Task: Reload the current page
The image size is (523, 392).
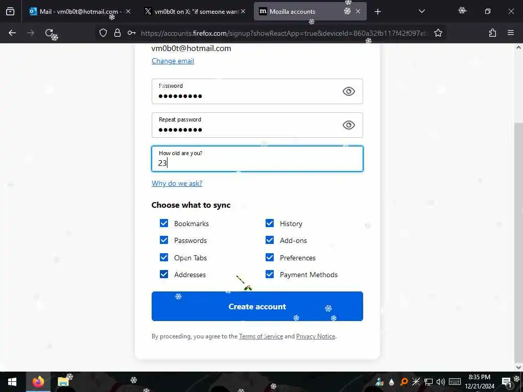Action: [x=49, y=33]
